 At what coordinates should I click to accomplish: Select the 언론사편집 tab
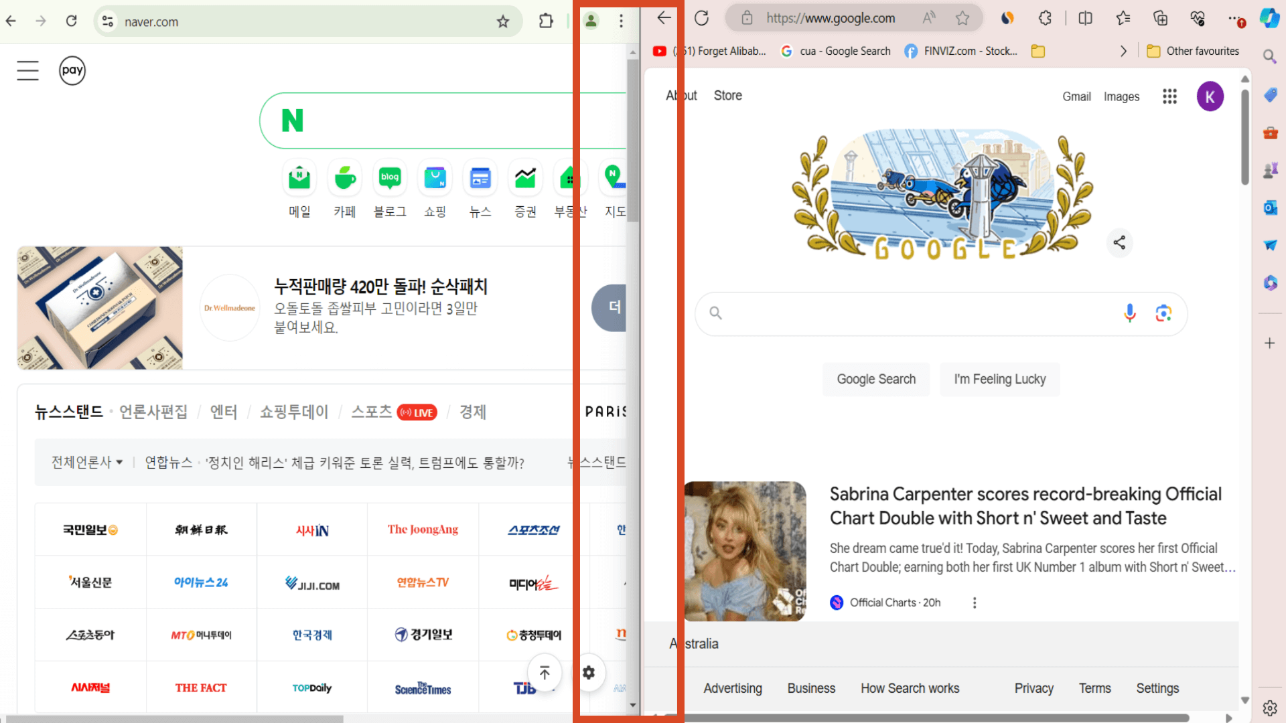153,412
